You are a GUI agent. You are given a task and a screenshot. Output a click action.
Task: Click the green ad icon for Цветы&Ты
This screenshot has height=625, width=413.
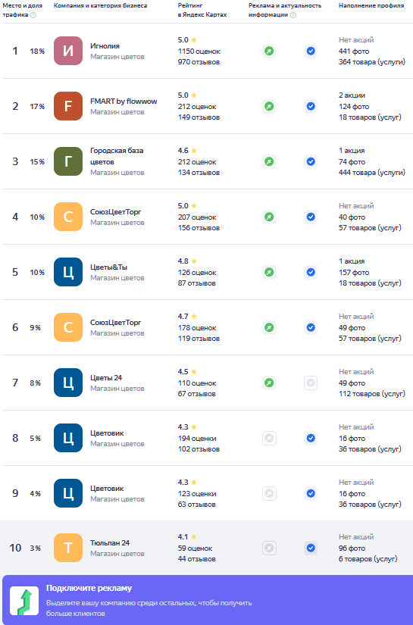(x=269, y=272)
